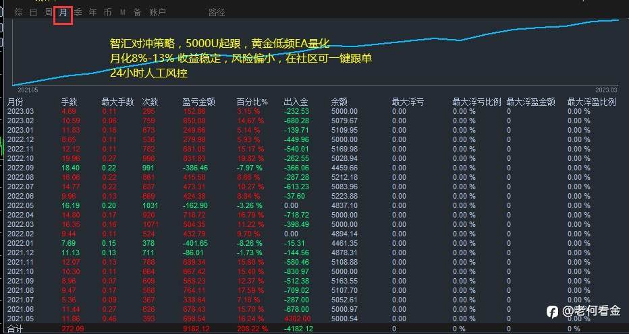The image size is (629, 334).
Task: Click the 最大手数 column header
Action: tap(117, 102)
